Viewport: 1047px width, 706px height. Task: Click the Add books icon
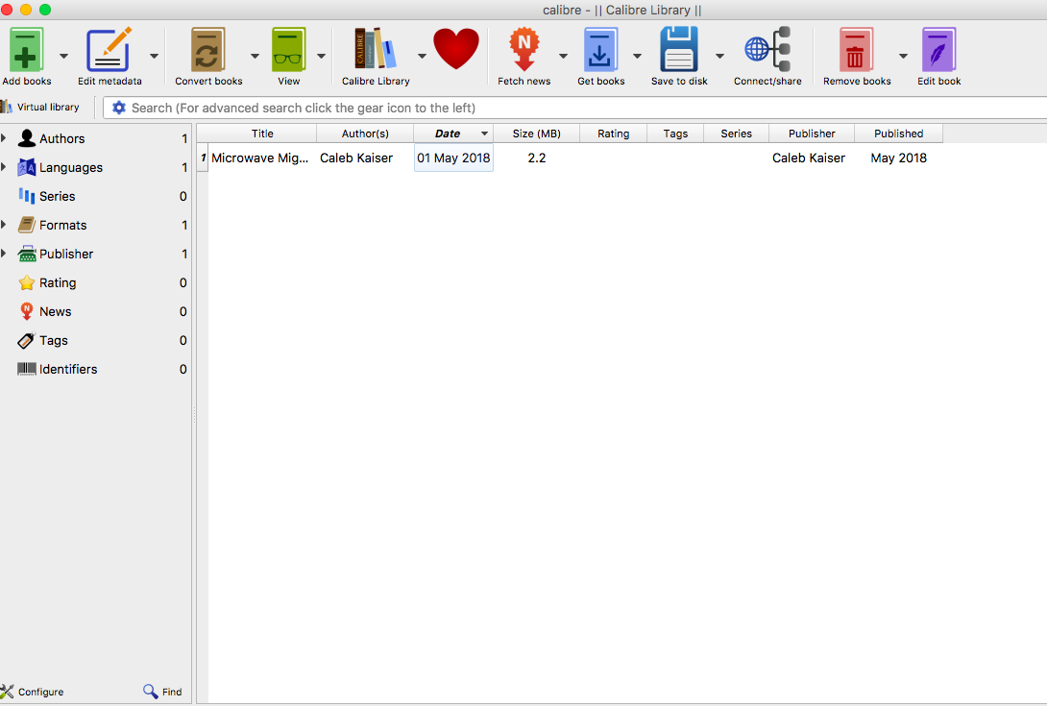(26, 49)
